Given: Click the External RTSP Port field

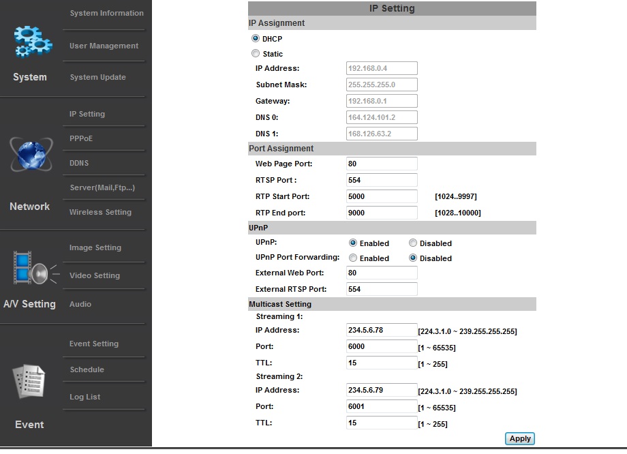Looking at the screenshot, I should [382, 289].
